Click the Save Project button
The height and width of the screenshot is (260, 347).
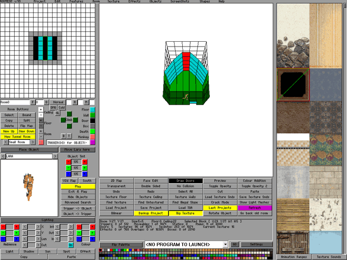pos(150,207)
